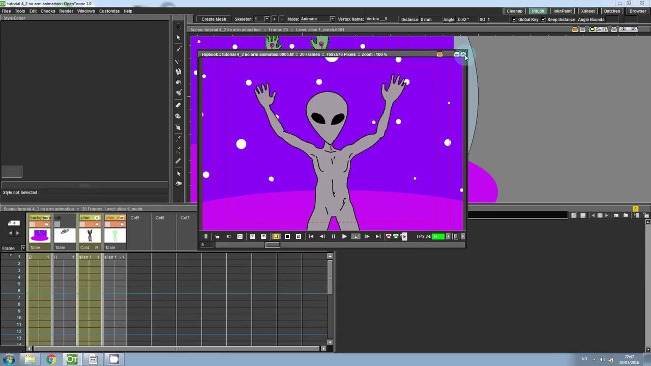Select the arrow Selection tool in main toolbar
The height and width of the screenshot is (366, 651).
coord(178,38)
